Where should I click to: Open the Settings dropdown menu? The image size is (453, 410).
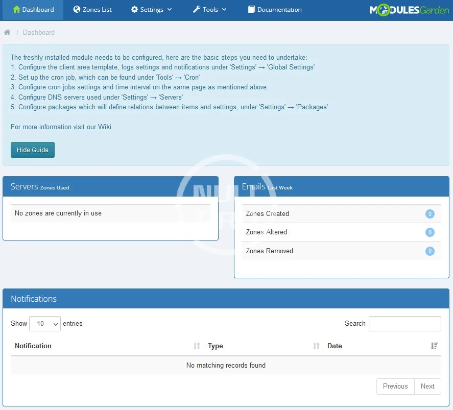click(151, 10)
